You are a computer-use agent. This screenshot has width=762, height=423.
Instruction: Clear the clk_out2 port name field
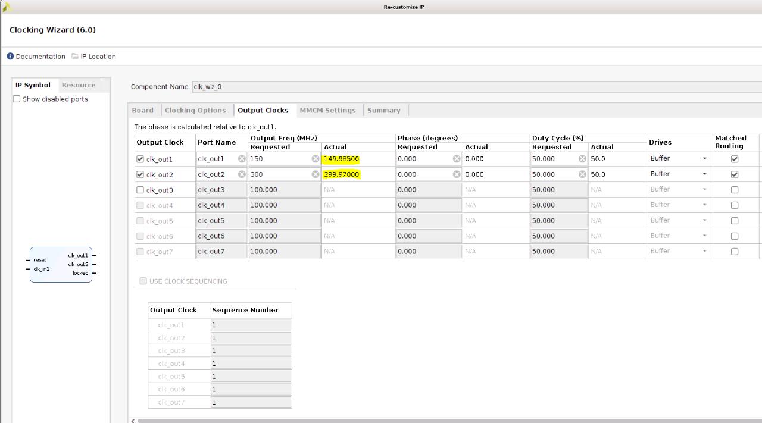click(242, 174)
